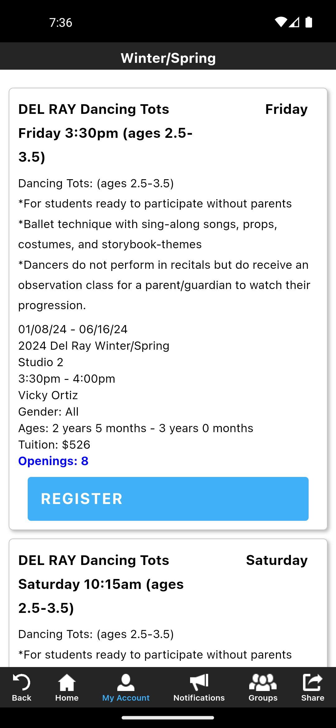The width and height of the screenshot is (336, 728).
Task: Tap the Tuition: $526 text
Action: coord(54,445)
